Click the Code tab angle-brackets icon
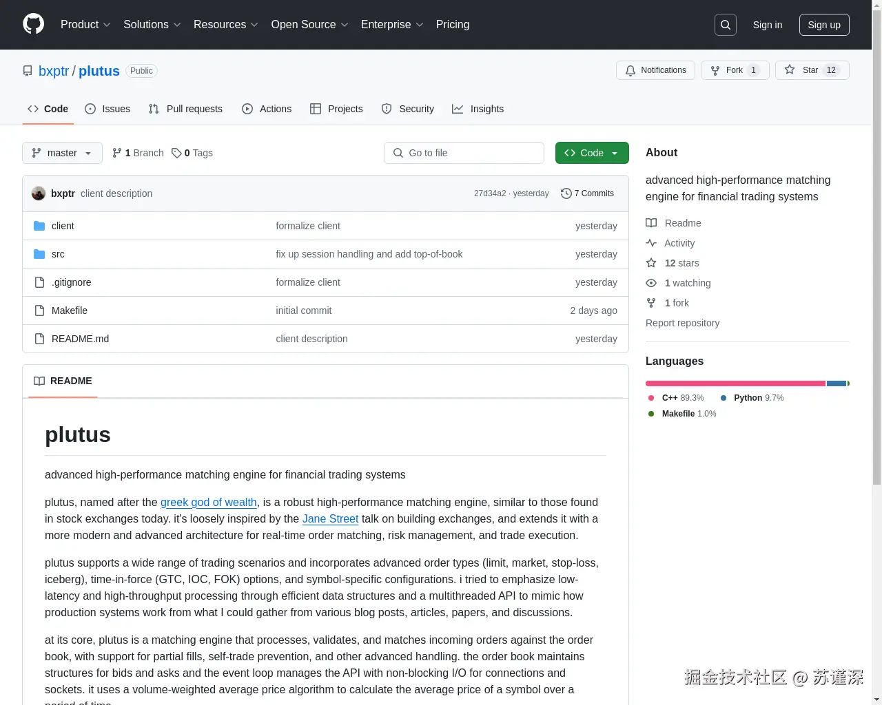Screen dimensions: 882x705 33,109
